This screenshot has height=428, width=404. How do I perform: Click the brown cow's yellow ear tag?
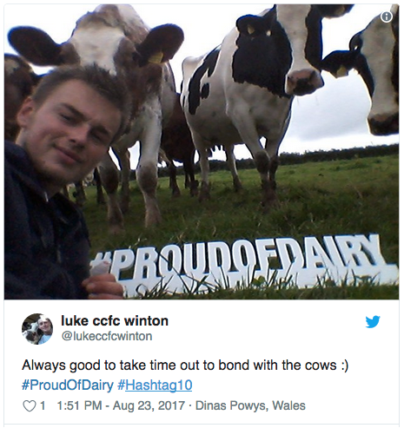156,57
